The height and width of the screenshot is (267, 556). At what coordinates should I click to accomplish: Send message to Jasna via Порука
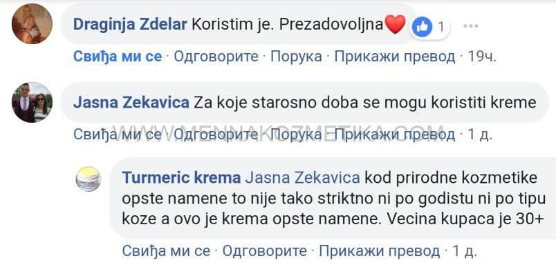297,135
